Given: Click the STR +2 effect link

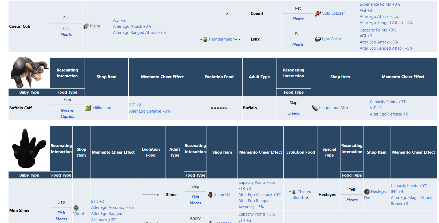Looking at the screenshot, I should 97,201.
